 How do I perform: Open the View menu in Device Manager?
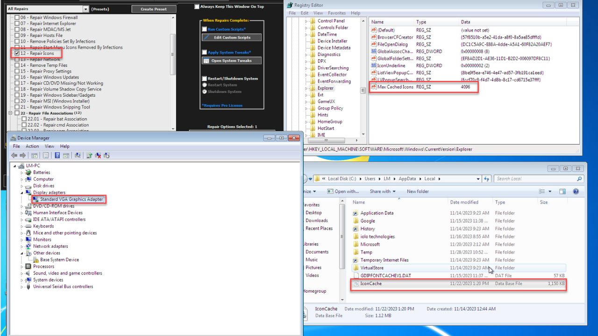(50, 146)
